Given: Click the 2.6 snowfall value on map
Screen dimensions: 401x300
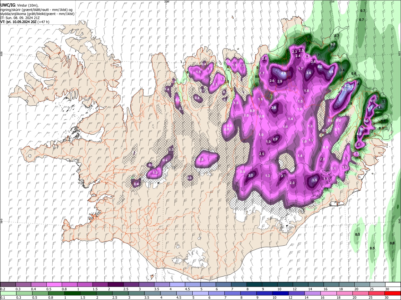Looking at the screenshot, I should [x=272, y=81].
